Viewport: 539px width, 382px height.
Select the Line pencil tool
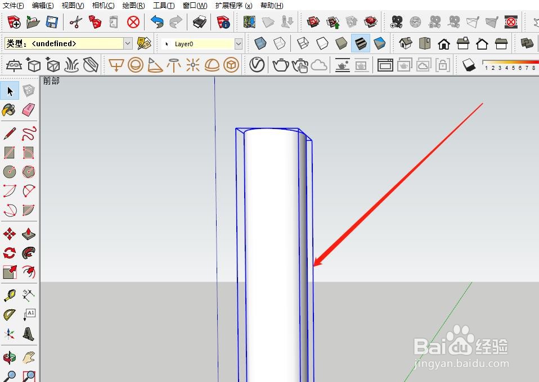(x=10, y=134)
